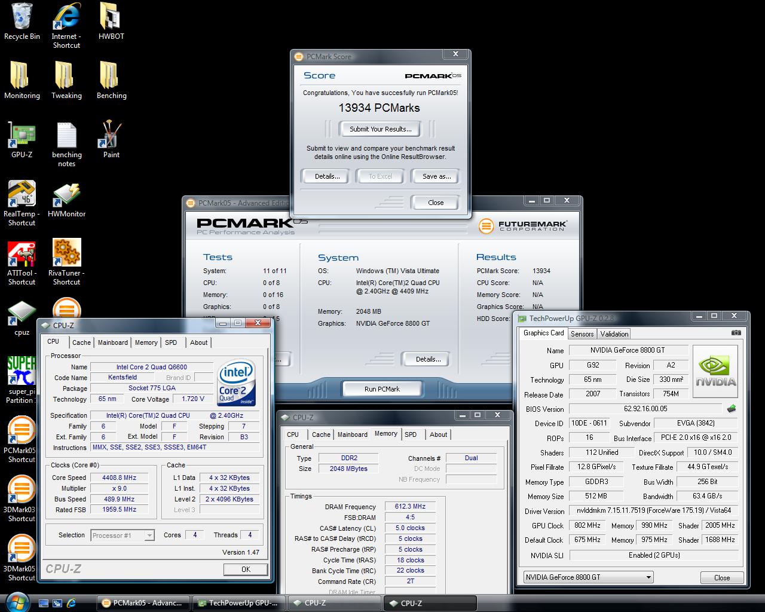Click the GPU-Z BIOS save icon

731,409
